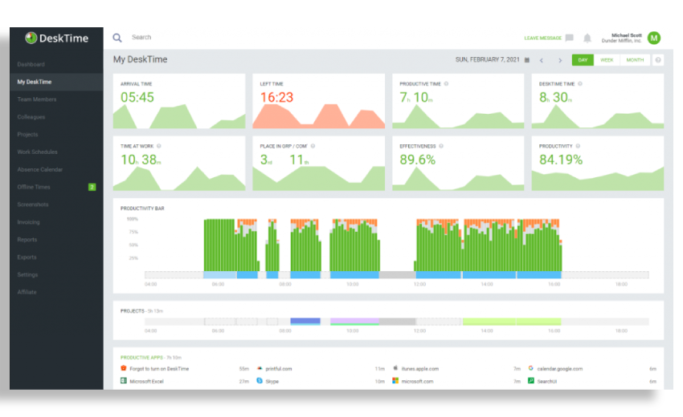The image size is (683, 417).
Task: Click the Sun, February 7, 2021 date
Action: click(488, 59)
